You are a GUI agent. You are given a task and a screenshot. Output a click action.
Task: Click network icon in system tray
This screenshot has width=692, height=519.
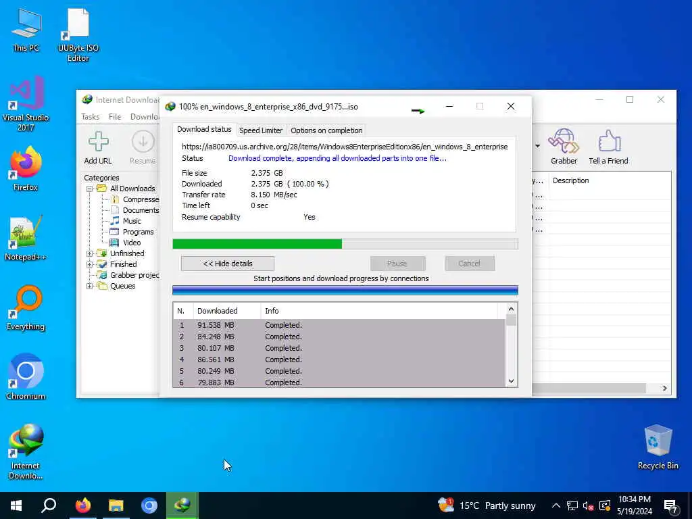[x=572, y=505]
